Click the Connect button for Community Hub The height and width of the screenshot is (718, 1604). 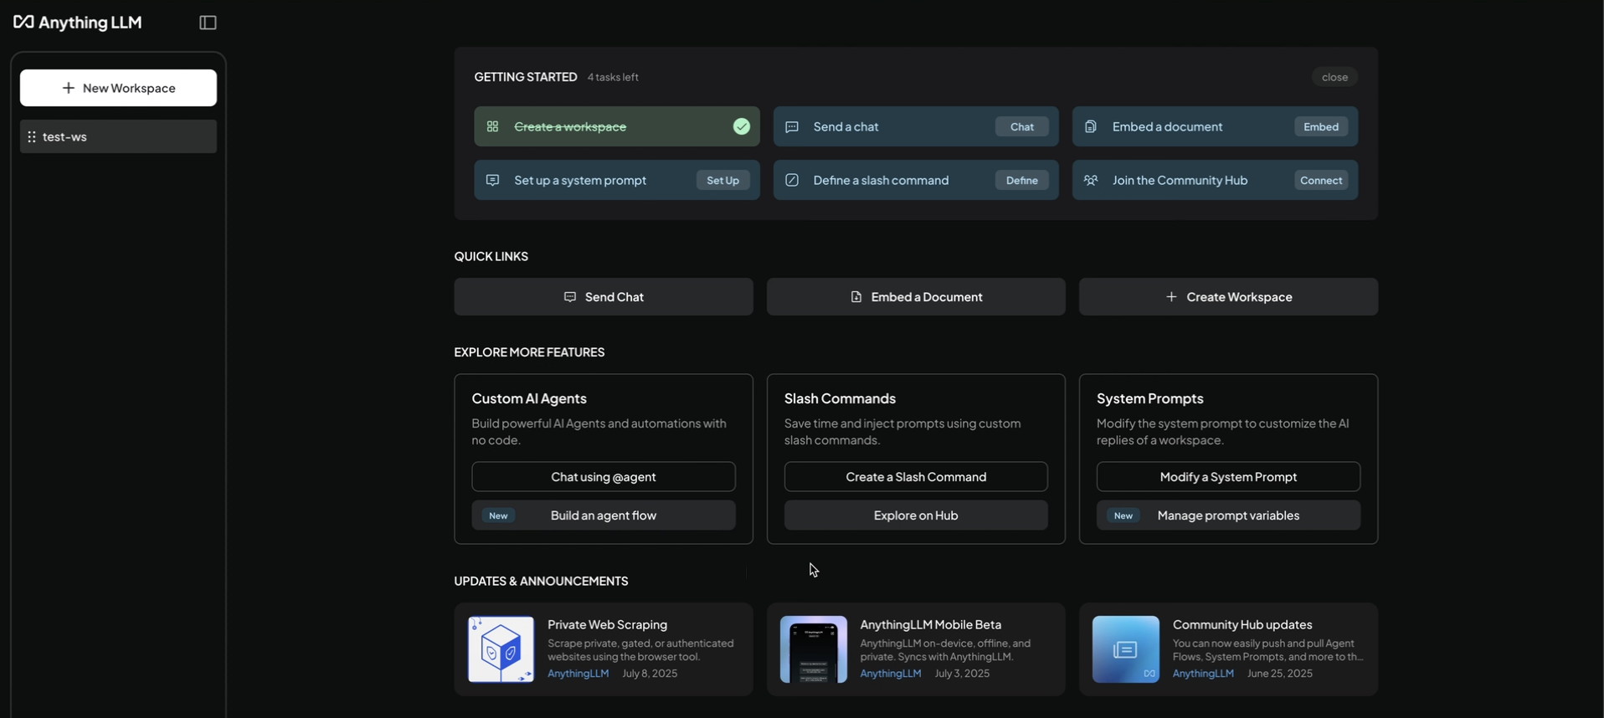pyautogui.click(x=1321, y=180)
